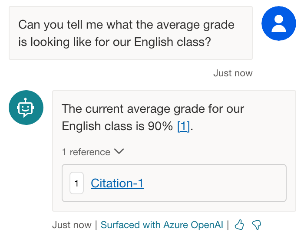Click the bot's average grade answer text
304x242 pixels.
[152, 117]
